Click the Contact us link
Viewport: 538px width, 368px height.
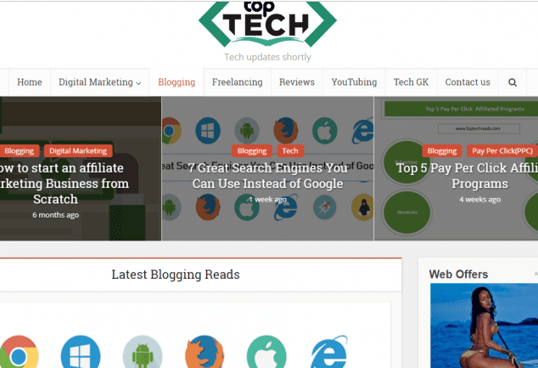468,82
